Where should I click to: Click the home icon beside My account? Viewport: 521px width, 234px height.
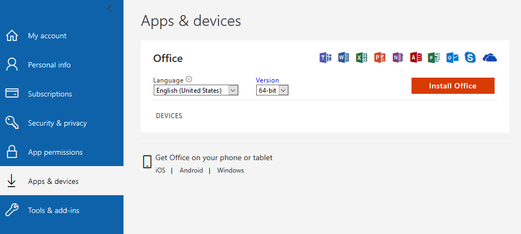(x=12, y=36)
